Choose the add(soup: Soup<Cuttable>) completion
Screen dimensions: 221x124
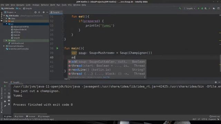coord(107,62)
